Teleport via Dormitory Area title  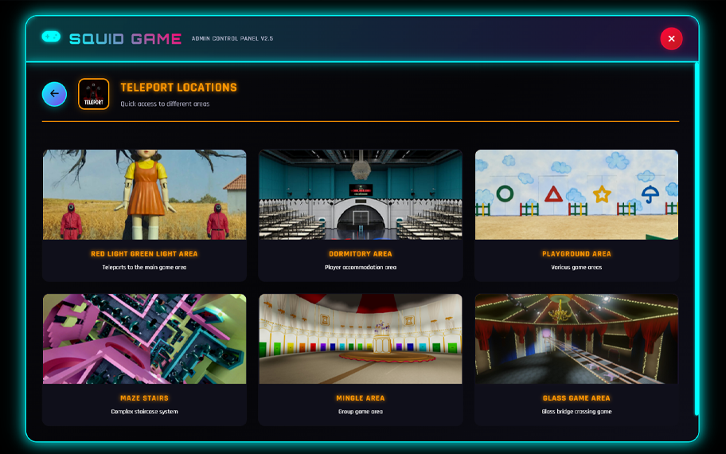[x=361, y=254]
